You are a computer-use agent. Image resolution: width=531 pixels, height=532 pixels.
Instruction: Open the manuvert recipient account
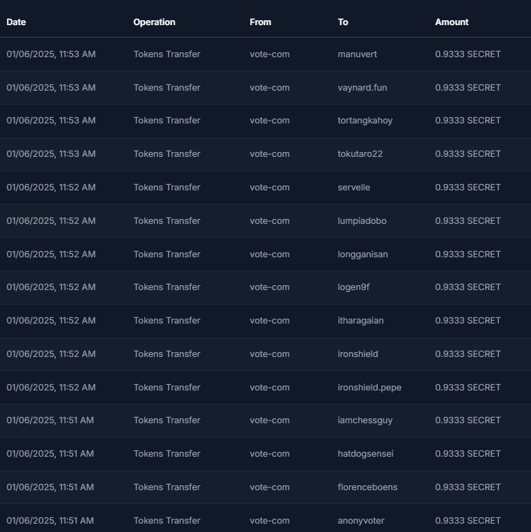pyautogui.click(x=357, y=54)
